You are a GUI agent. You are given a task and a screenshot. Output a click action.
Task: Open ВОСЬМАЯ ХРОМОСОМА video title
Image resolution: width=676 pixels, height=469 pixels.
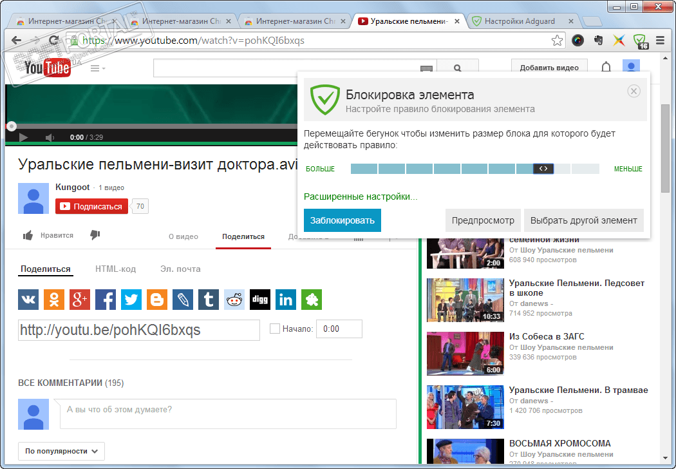pyautogui.click(x=560, y=443)
